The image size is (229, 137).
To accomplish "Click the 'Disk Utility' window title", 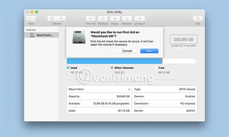I will (114, 12).
